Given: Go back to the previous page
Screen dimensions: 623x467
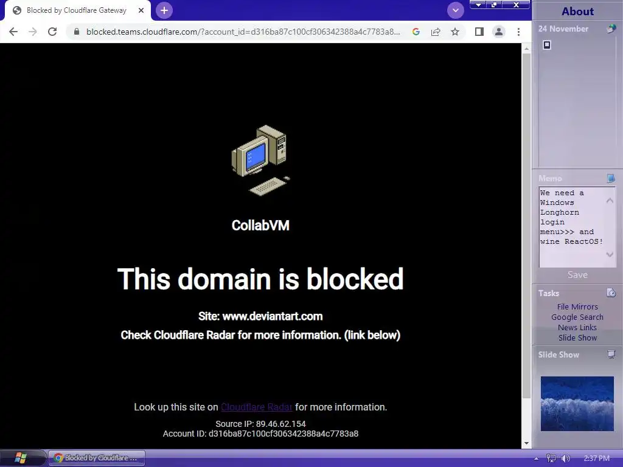Looking at the screenshot, I should coord(13,32).
